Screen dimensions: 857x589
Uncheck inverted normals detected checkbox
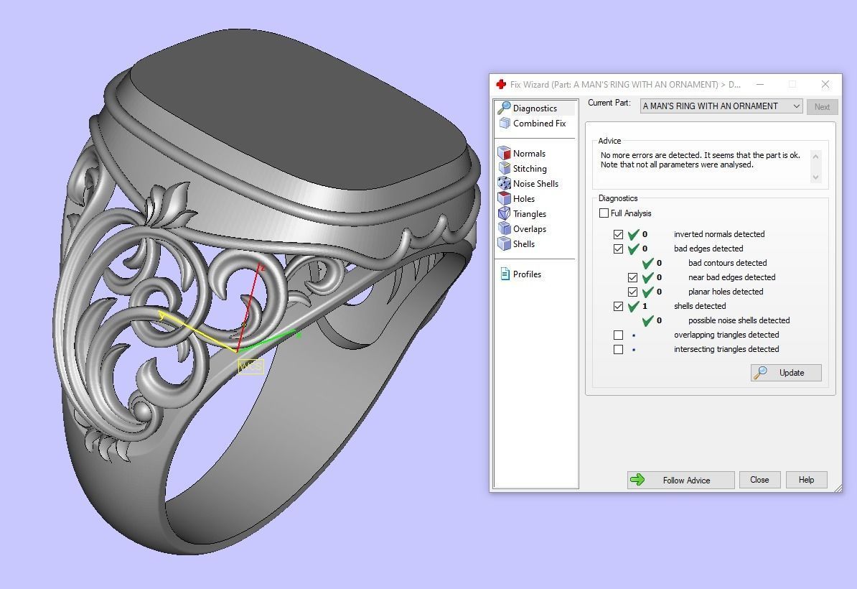(618, 234)
